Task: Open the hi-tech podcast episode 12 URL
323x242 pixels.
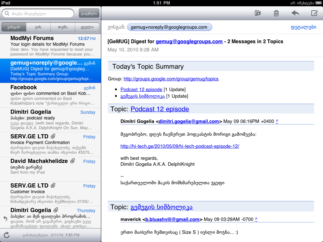Action: (179, 146)
